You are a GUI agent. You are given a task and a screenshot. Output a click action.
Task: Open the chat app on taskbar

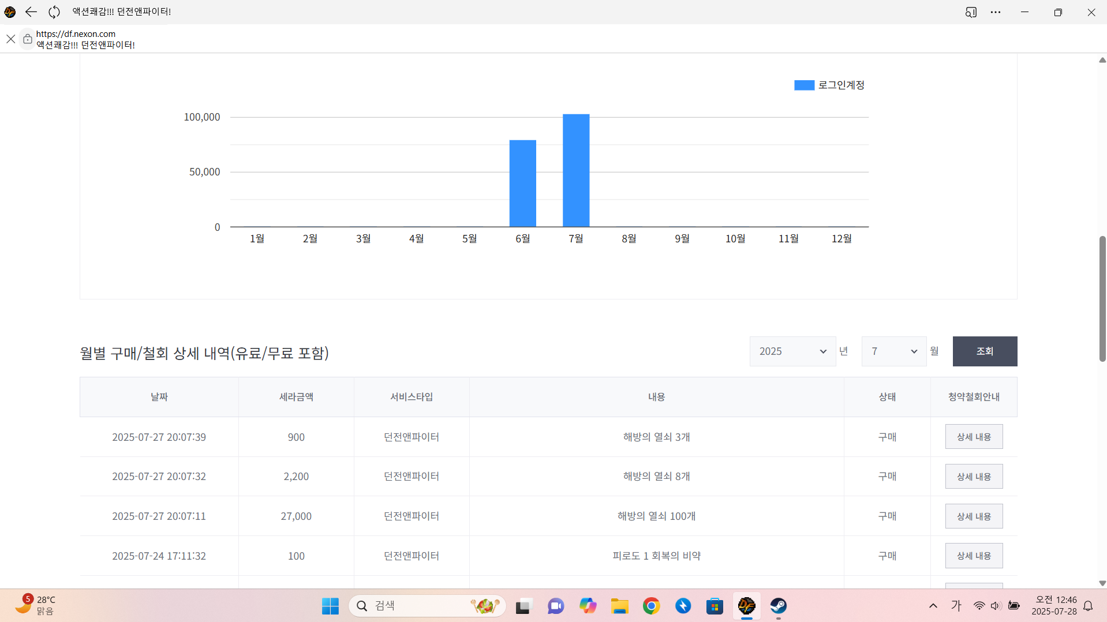tap(555, 606)
